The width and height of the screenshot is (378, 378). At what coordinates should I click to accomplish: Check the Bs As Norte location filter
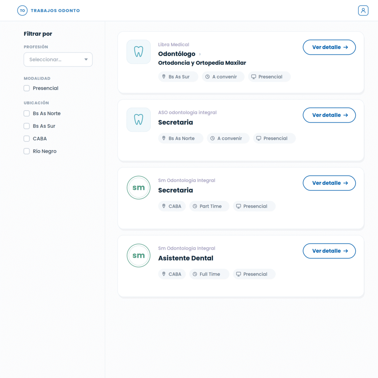tap(27, 114)
